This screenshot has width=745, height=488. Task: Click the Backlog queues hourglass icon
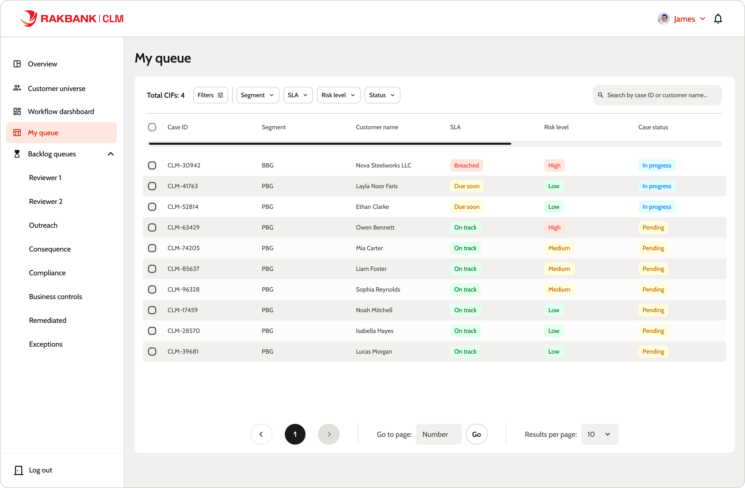click(x=17, y=154)
